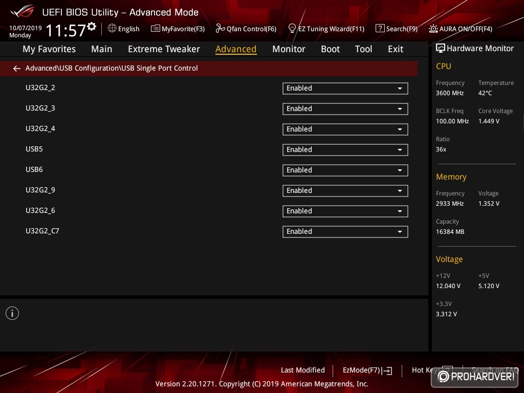This screenshot has width=524, height=393.
Task: Open the U32G2_C7 Enabled dropdown
Action: (x=345, y=232)
